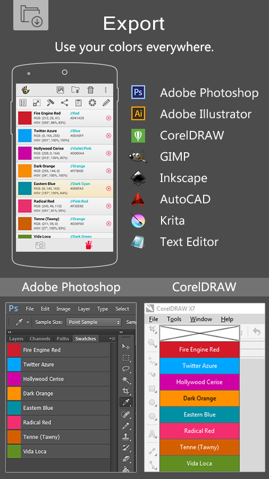Tap the paint roller icon in the phone toolbar
The image size is (269, 479).
point(51,103)
